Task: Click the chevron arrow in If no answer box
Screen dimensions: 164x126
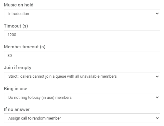Action: [157, 118]
